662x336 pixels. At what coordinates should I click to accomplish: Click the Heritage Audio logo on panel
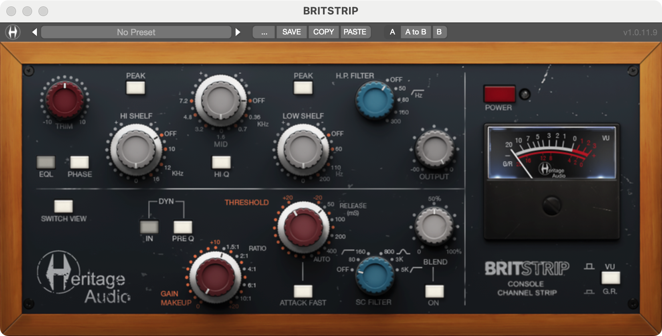[84, 277]
